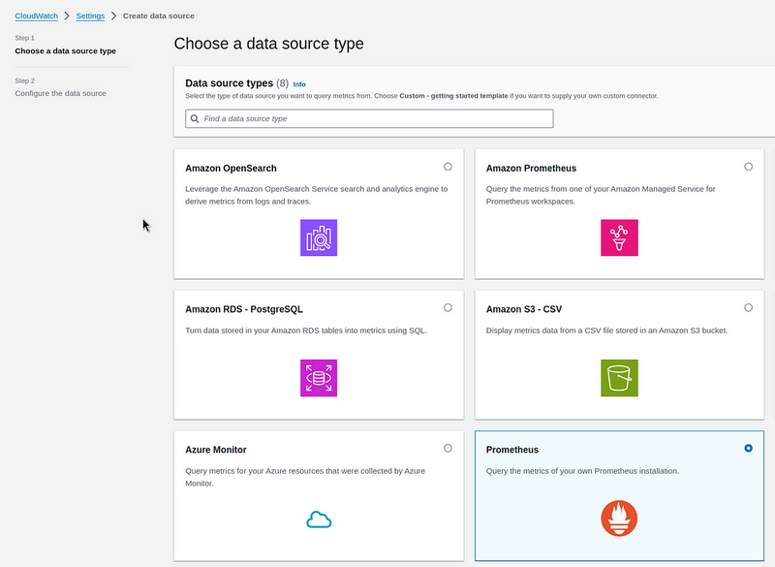Open the Info link beside Data source types
This screenshot has width=775, height=567.
(x=299, y=84)
